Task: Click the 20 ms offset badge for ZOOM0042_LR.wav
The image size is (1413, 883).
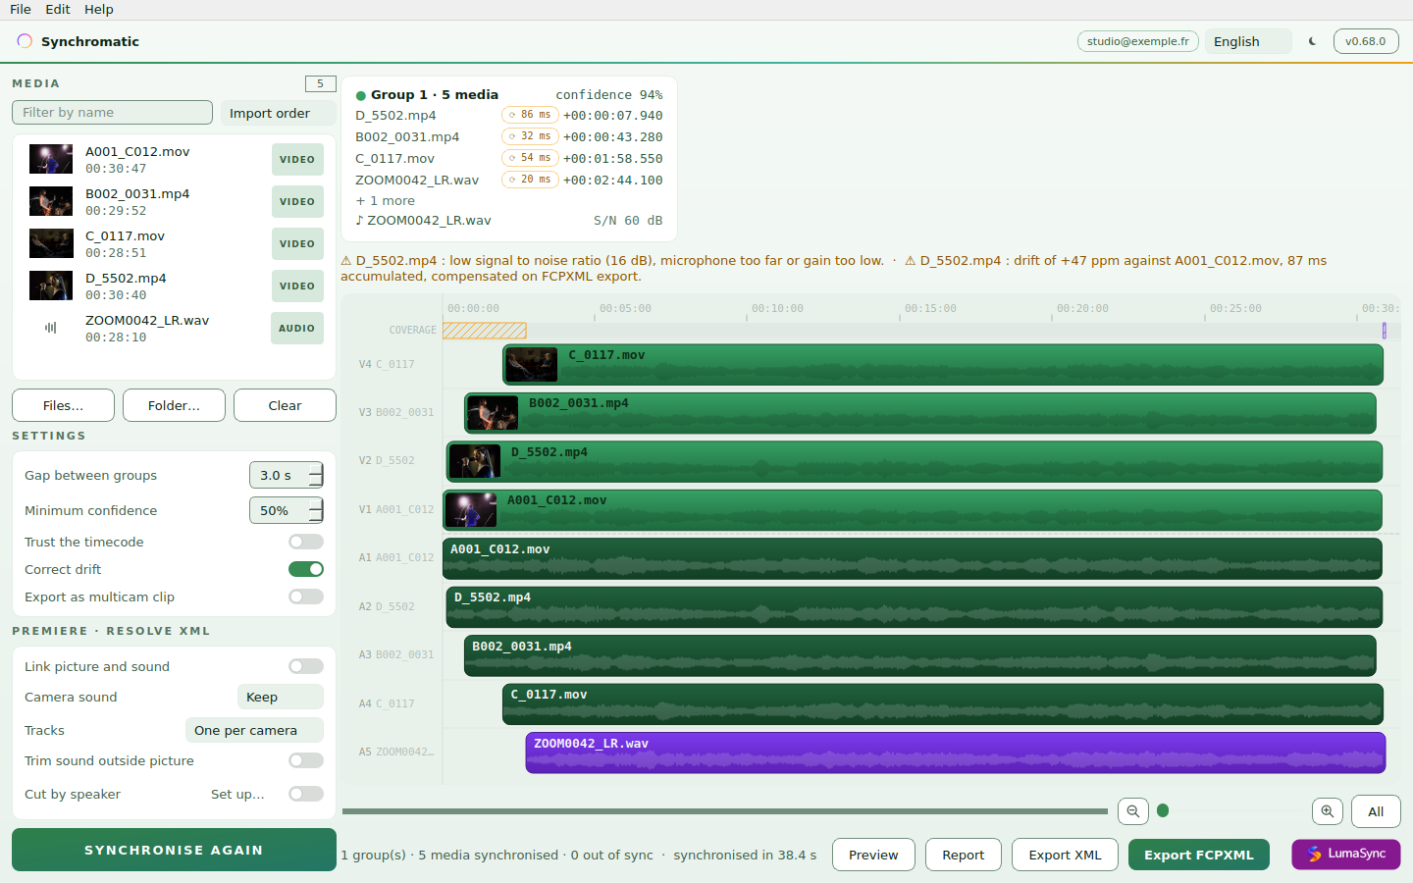Action: pyautogui.click(x=530, y=180)
